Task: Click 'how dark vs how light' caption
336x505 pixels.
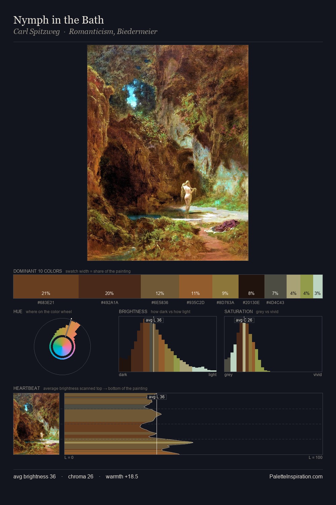Action: click(x=171, y=312)
